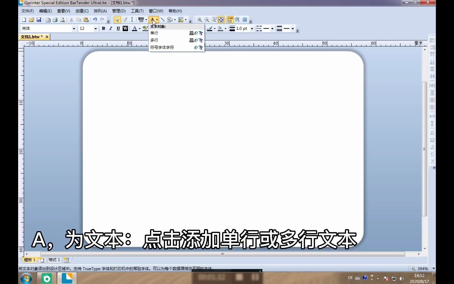Open the 文件(F) menu
This screenshot has height=284, width=454.
coord(28,11)
